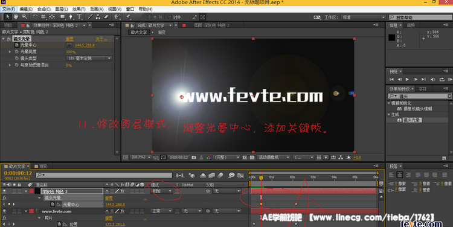
Task: Click the brainstorm timeline icon
Action: pyautogui.click(x=231, y=175)
